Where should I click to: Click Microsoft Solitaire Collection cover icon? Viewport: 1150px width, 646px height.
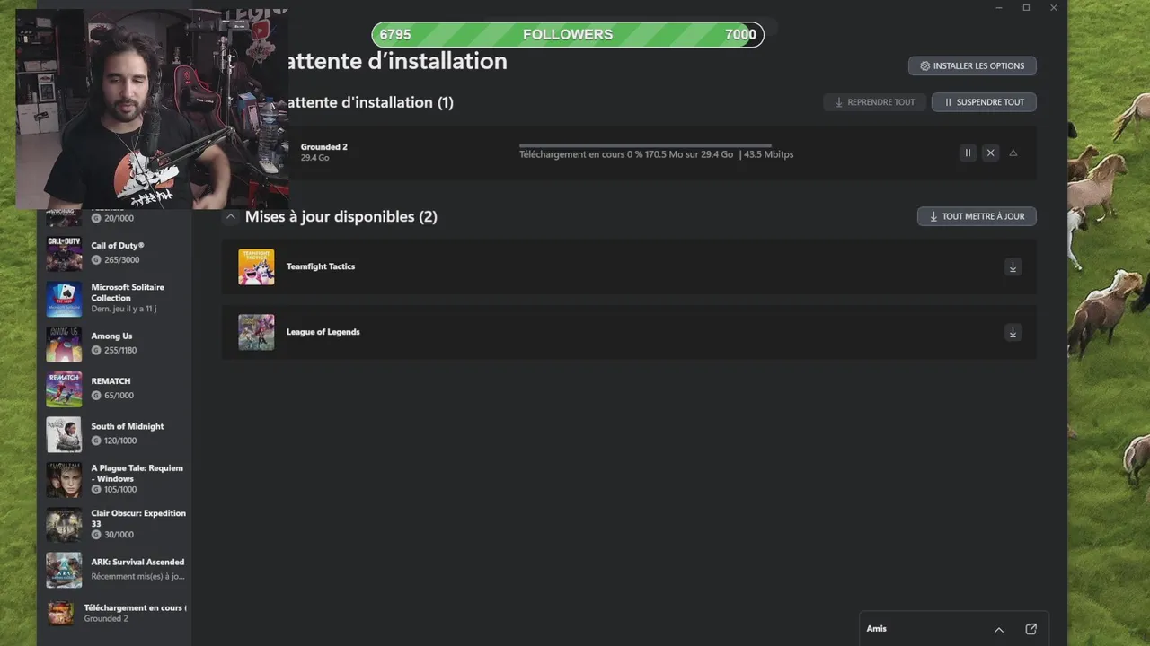pos(64,299)
